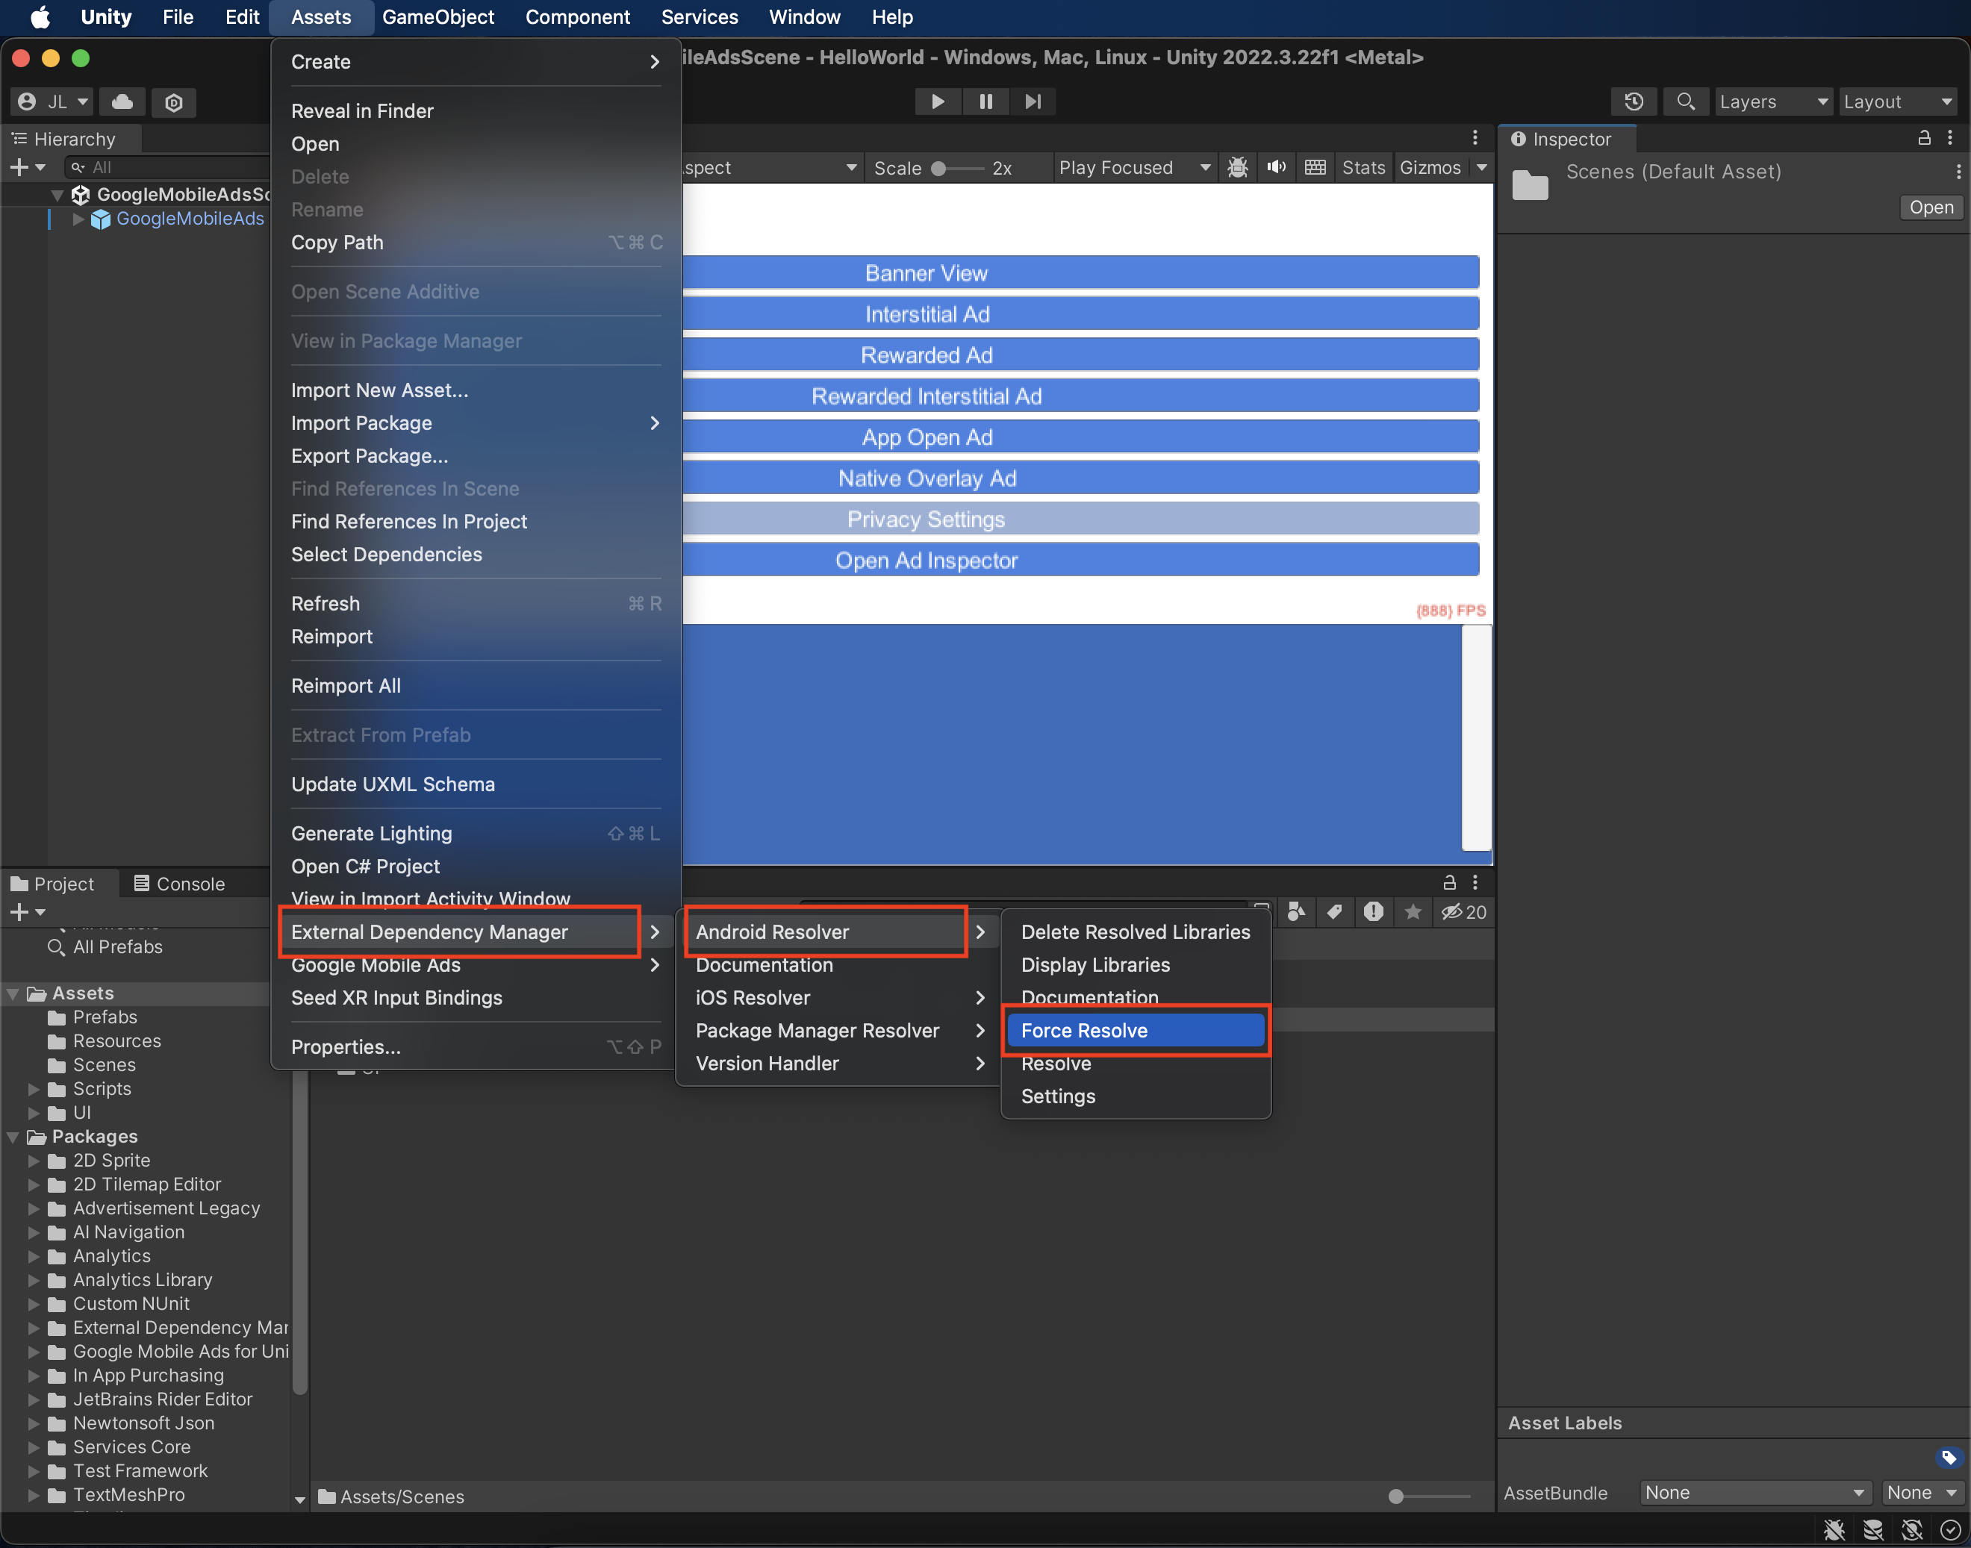Click the Force Resolve menu item

1083,1030
